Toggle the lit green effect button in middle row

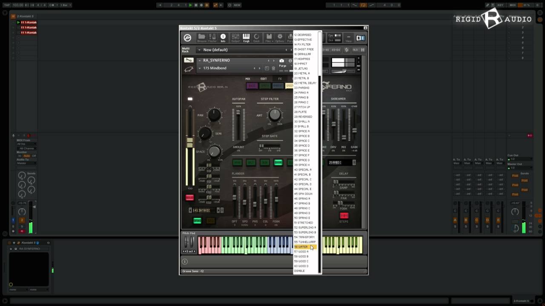(x=278, y=162)
